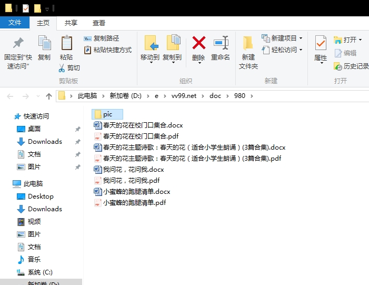The width and height of the screenshot is (369, 285).
Task: Click the Copy icon in ribbon
Action: [x=44, y=43]
